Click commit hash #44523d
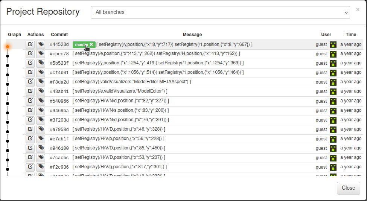Screen dimensions: 367x201 tap(59, 44)
